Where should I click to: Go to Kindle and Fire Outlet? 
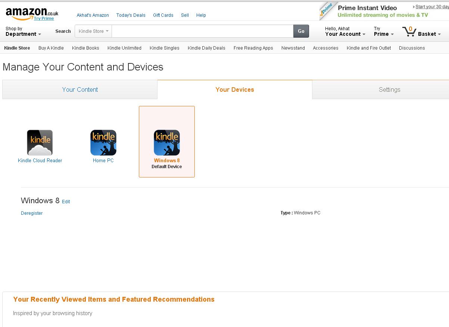369,48
